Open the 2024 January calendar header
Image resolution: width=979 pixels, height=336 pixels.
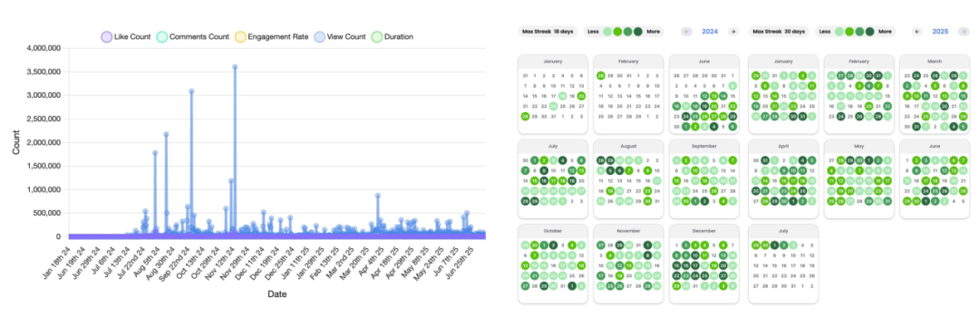pyautogui.click(x=553, y=62)
